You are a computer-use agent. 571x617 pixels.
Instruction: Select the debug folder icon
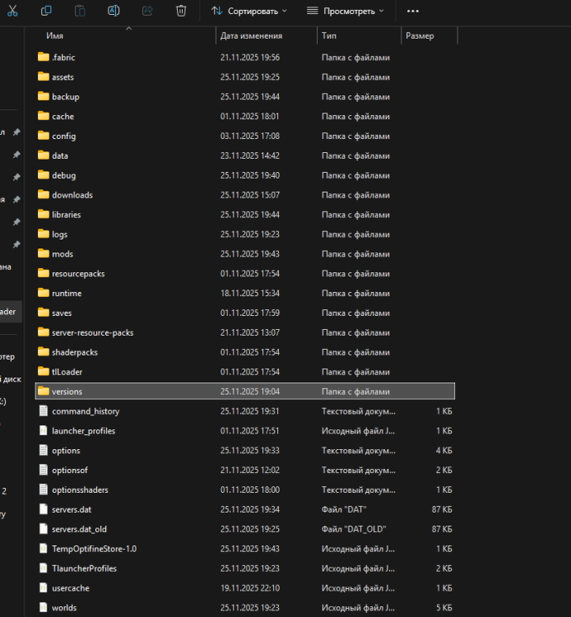click(44, 175)
